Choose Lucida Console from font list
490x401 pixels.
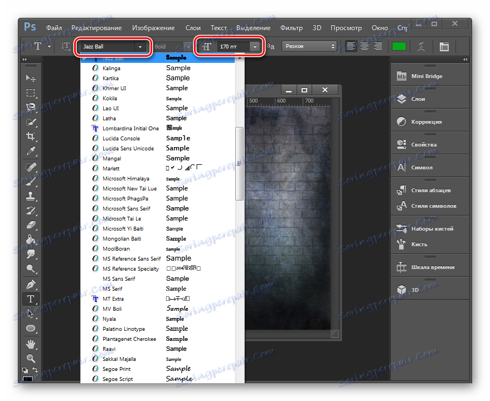tap(121, 138)
